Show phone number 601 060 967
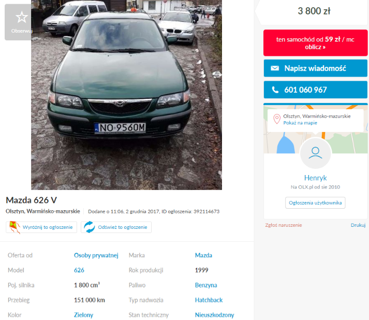369x320 pixels. [315, 90]
